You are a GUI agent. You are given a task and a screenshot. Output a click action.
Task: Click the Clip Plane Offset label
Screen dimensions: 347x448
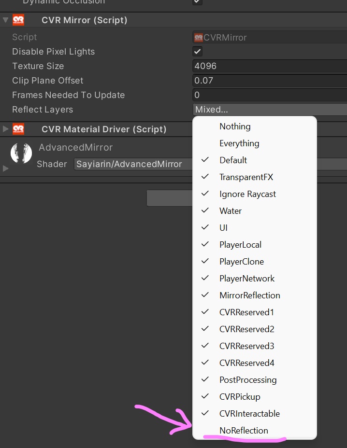click(48, 81)
